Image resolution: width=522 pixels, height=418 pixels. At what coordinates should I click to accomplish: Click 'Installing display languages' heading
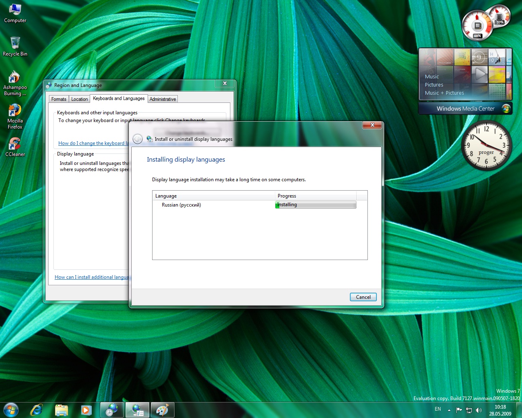click(186, 160)
